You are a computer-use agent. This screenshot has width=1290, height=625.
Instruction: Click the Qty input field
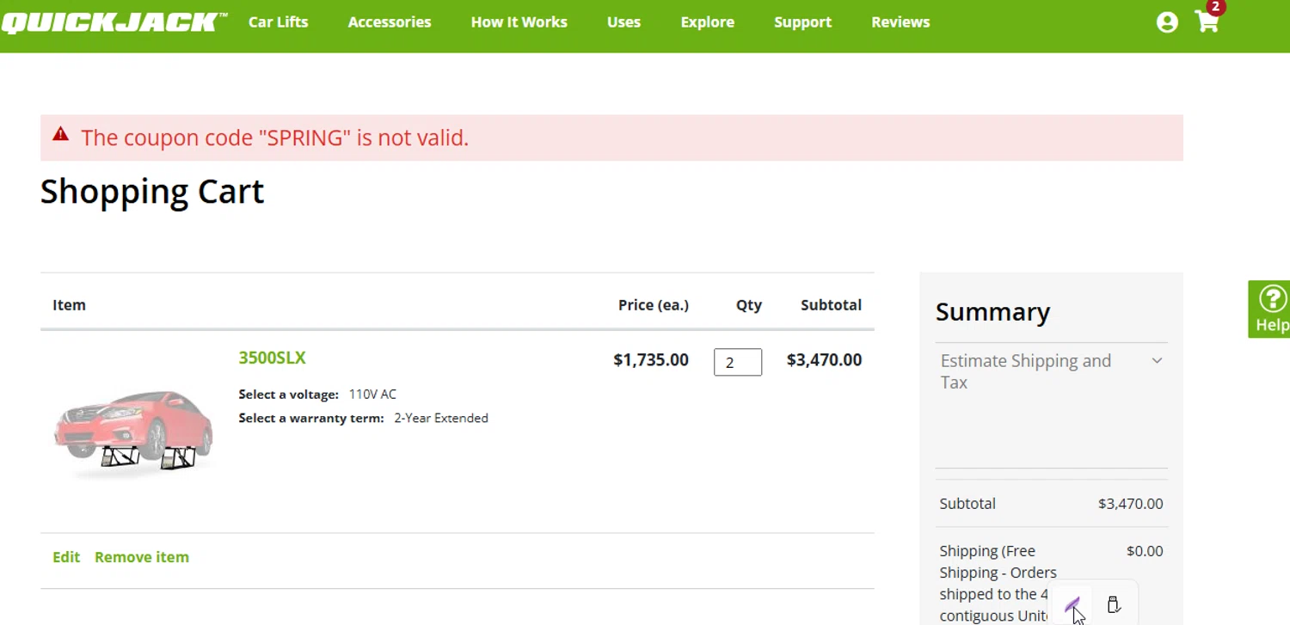738,362
